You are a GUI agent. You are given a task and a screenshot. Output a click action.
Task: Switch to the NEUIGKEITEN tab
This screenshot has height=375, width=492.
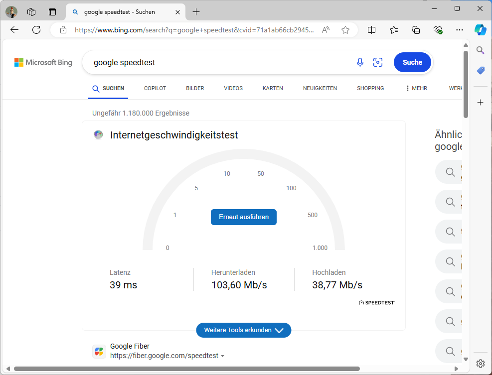[x=320, y=88]
